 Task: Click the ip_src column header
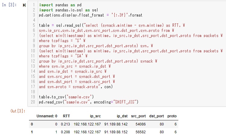pos(95,116)
